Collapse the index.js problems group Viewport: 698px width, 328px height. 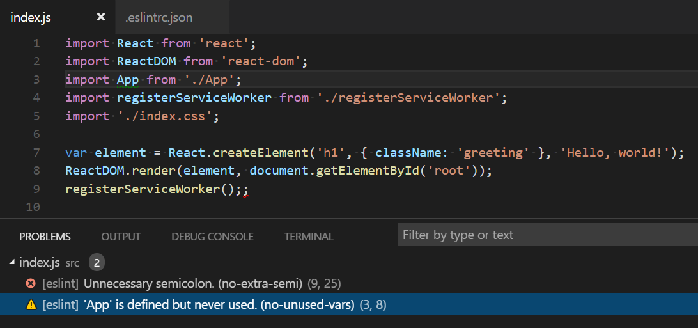(12, 262)
